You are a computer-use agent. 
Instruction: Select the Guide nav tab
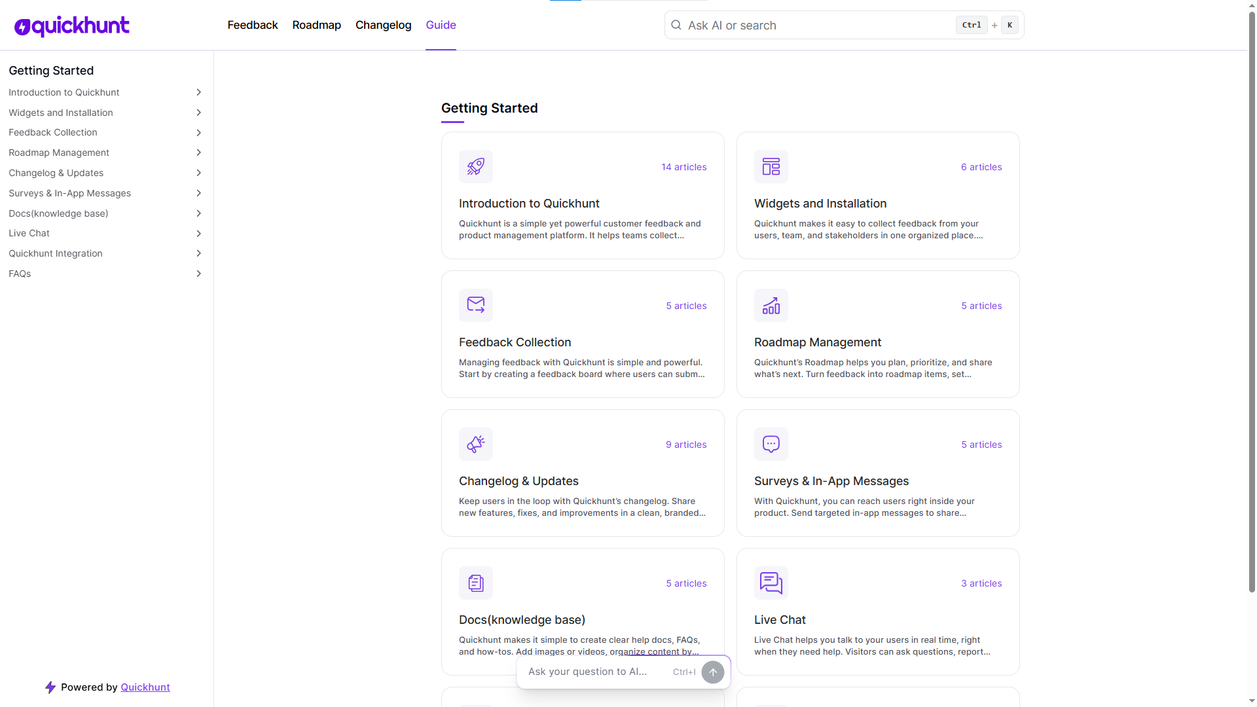point(441,25)
